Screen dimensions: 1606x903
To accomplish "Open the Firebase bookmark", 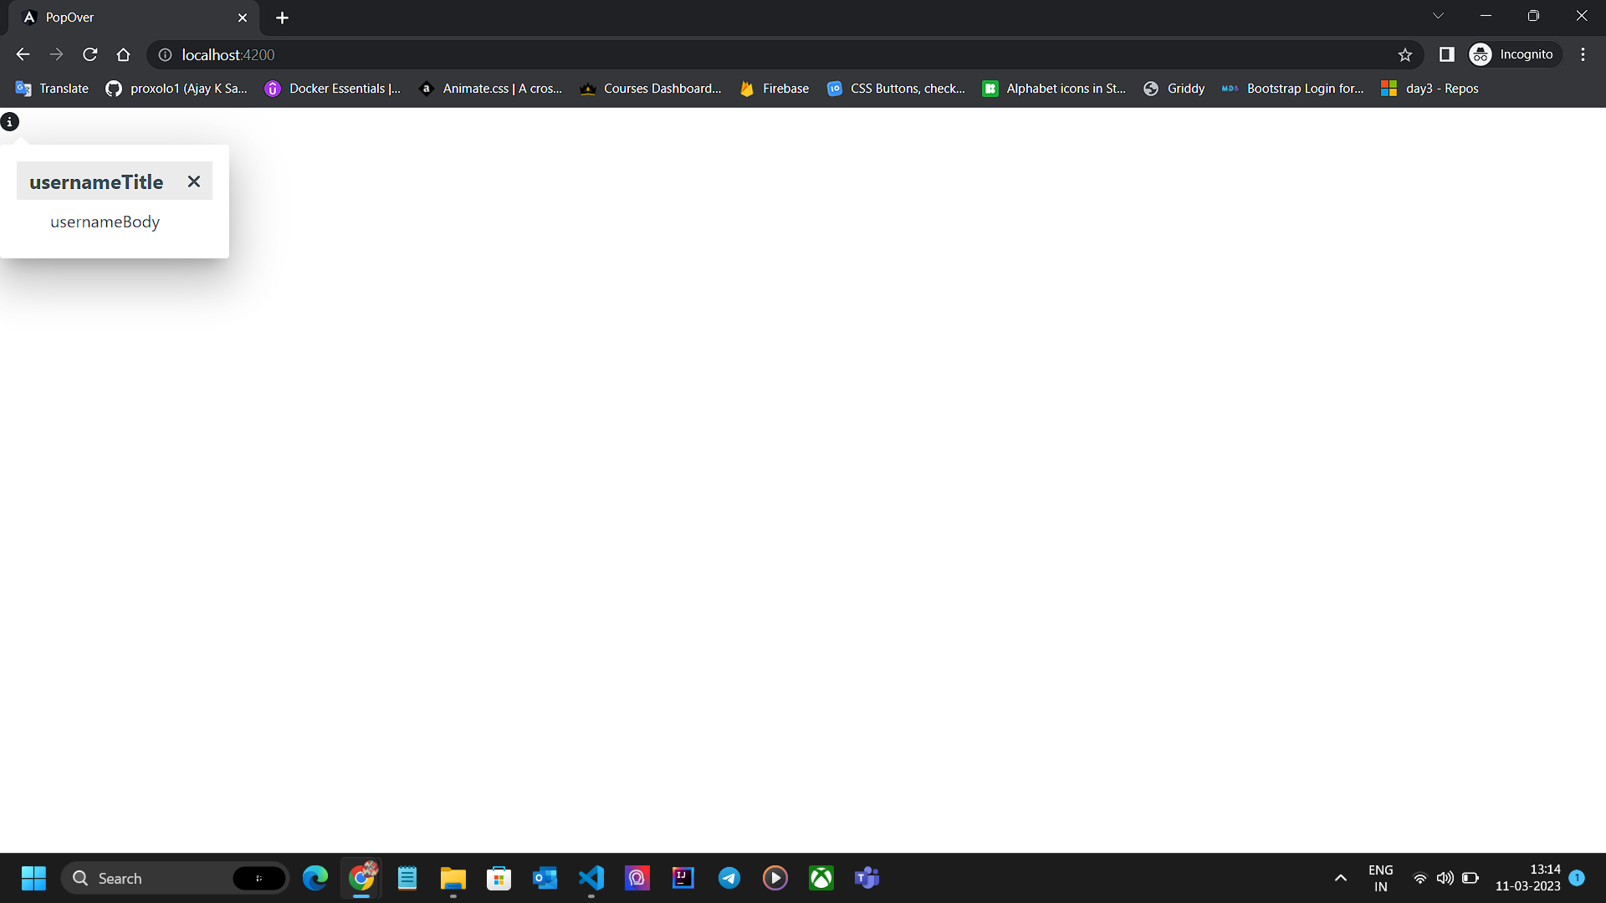I will click(775, 89).
